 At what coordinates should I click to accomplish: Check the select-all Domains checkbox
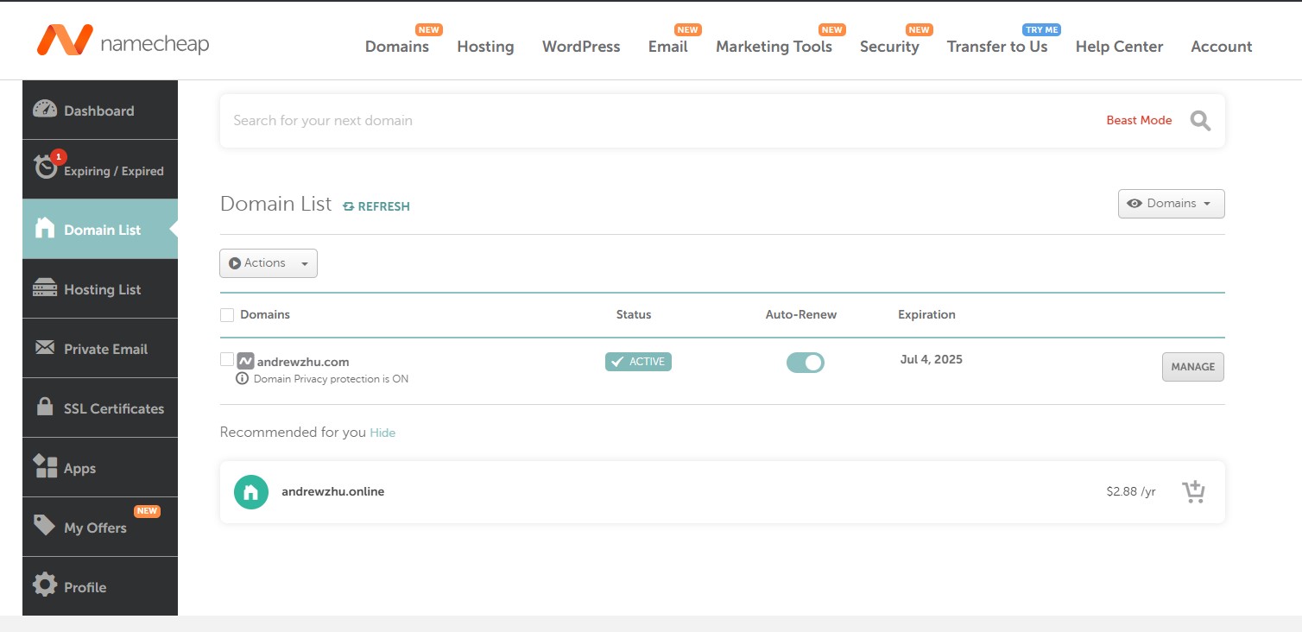pyautogui.click(x=227, y=315)
